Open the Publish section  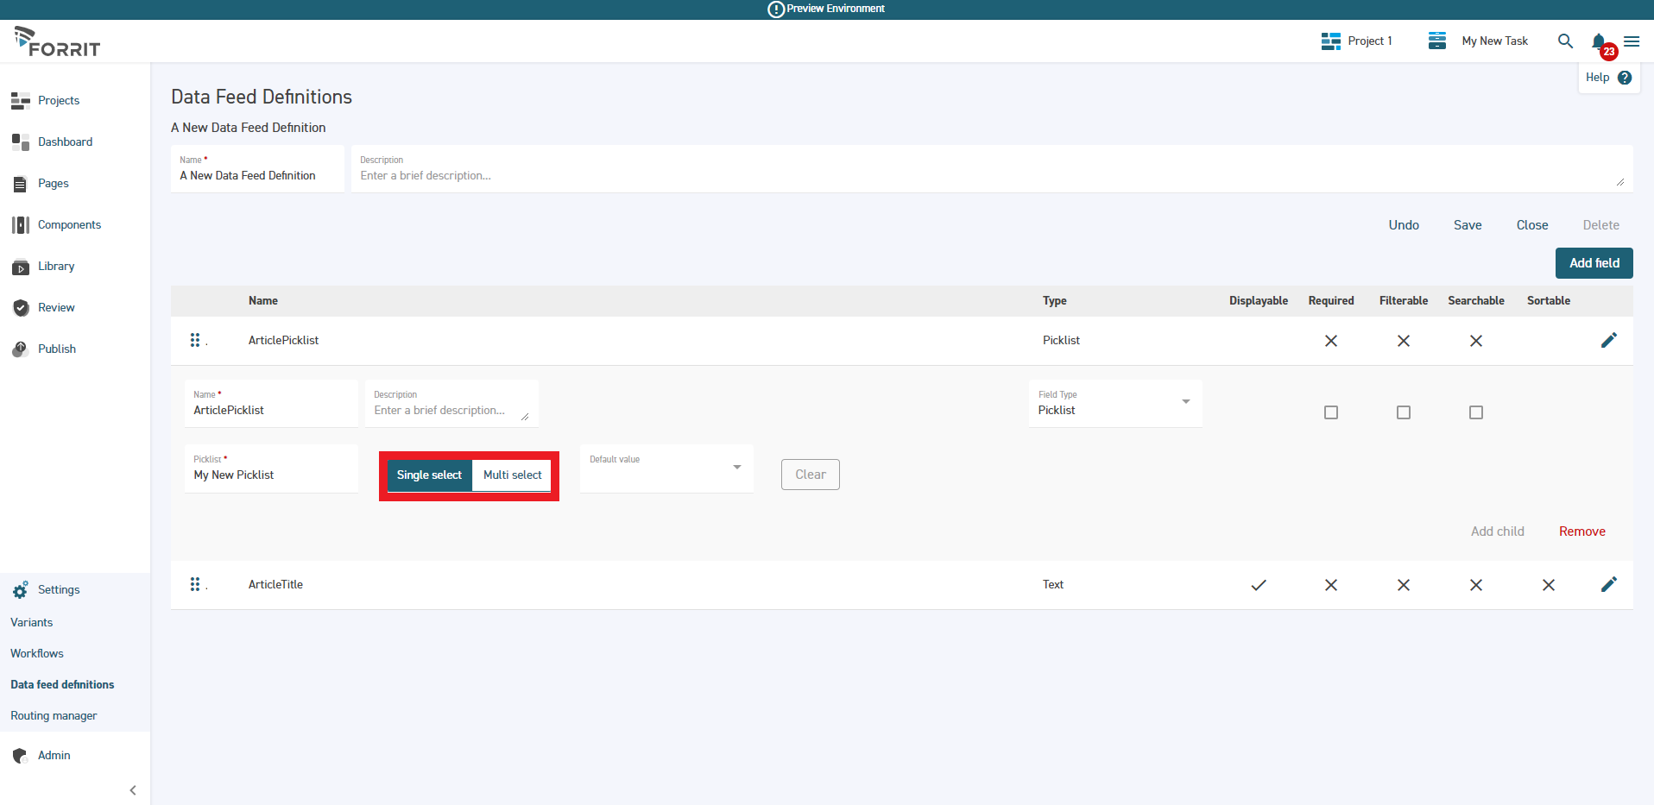[x=56, y=349]
